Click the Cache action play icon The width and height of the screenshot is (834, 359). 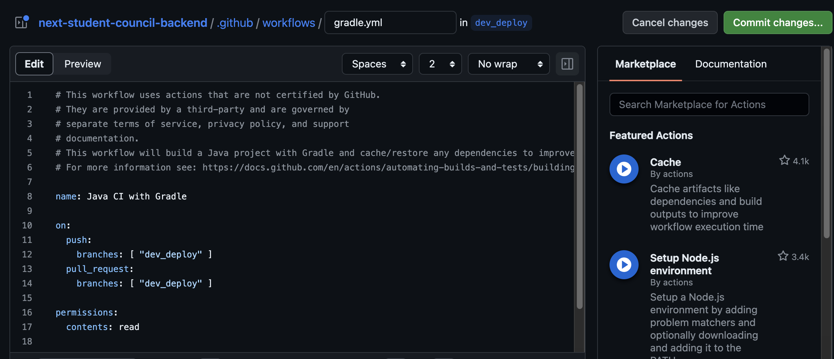tap(624, 169)
